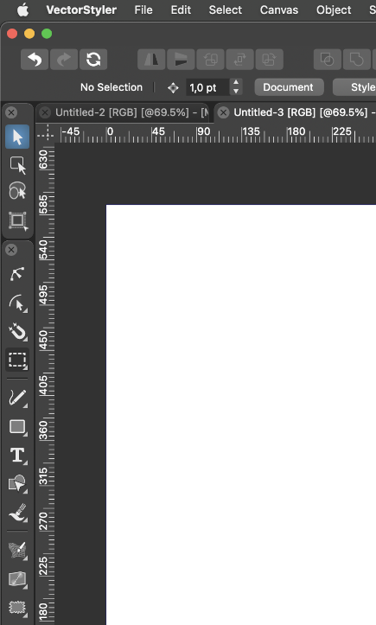This screenshot has height=625, width=376.
Task: Choose the Rectangle shape tool
Action: [17, 427]
